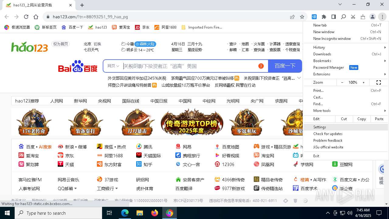
Task: Select Cast... menu item
Action: point(346,97)
